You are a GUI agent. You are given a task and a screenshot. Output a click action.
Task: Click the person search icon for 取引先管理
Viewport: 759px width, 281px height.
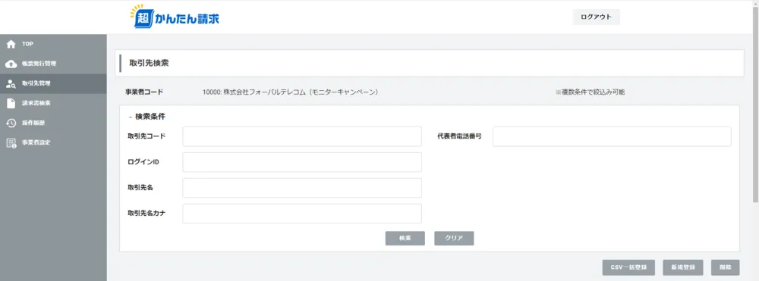click(x=11, y=83)
